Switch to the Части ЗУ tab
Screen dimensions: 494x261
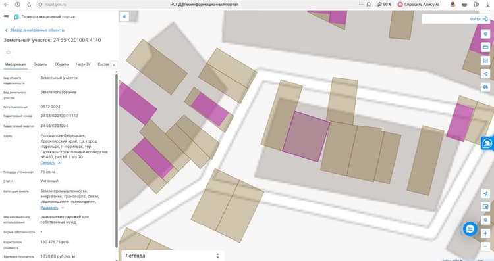tap(83, 64)
